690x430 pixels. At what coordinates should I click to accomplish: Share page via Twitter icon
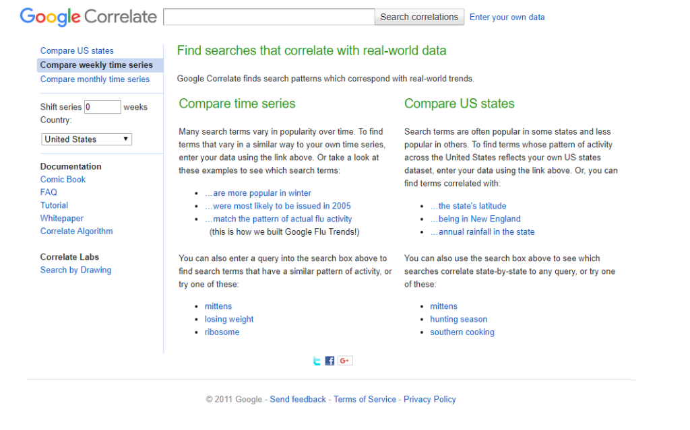click(317, 361)
